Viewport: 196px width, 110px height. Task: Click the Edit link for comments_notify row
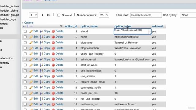pos(36,87)
